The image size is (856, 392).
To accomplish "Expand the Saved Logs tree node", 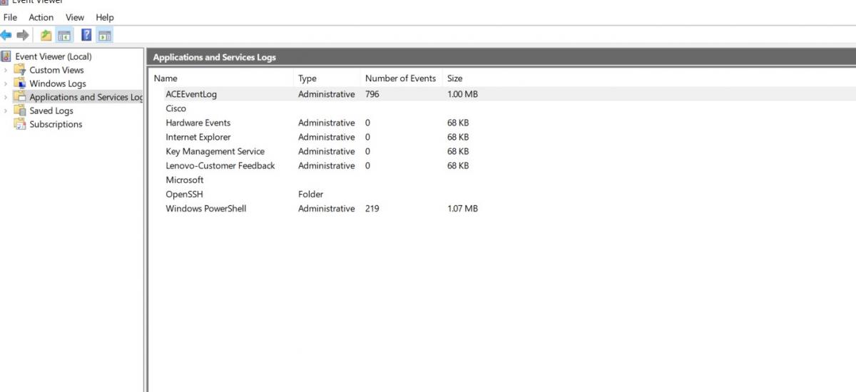I will click(x=6, y=110).
